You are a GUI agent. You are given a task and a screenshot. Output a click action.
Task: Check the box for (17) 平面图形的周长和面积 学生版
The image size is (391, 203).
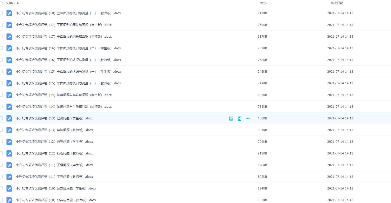1,25
